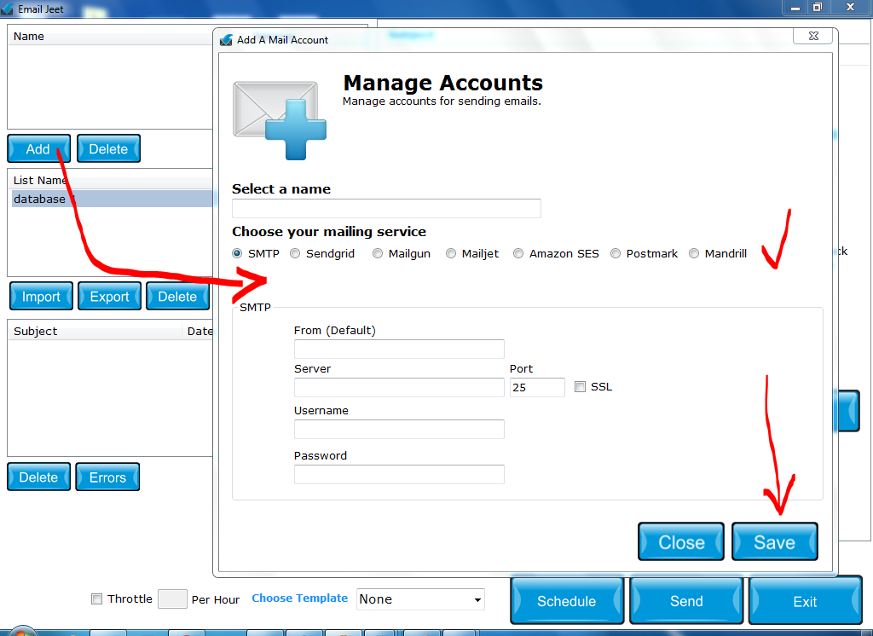The image size is (873, 636).
Task: Click the Send button
Action: point(686,601)
